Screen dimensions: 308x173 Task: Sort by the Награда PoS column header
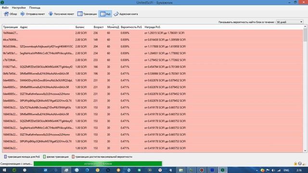tap(153, 27)
